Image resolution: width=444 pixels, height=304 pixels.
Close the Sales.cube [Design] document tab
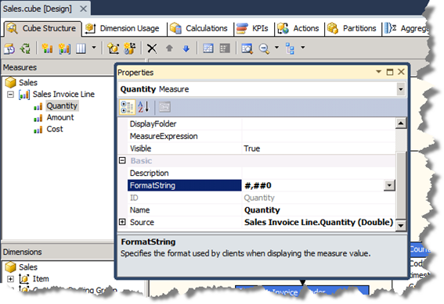point(83,9)
